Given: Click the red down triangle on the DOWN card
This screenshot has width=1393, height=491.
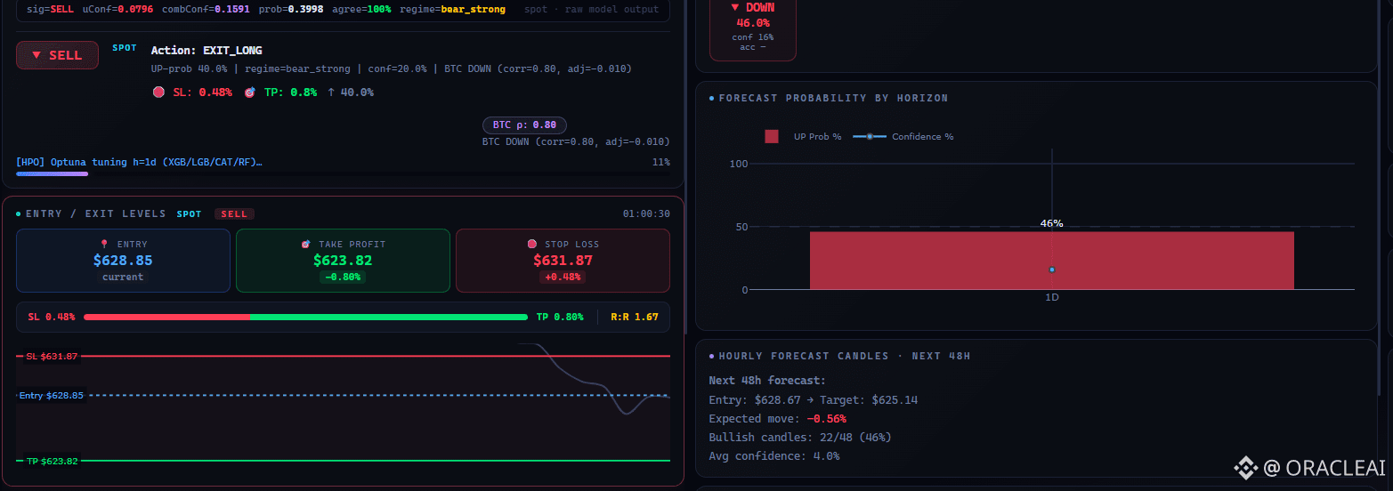Looking at the screenshot, I should click(735, 7).
